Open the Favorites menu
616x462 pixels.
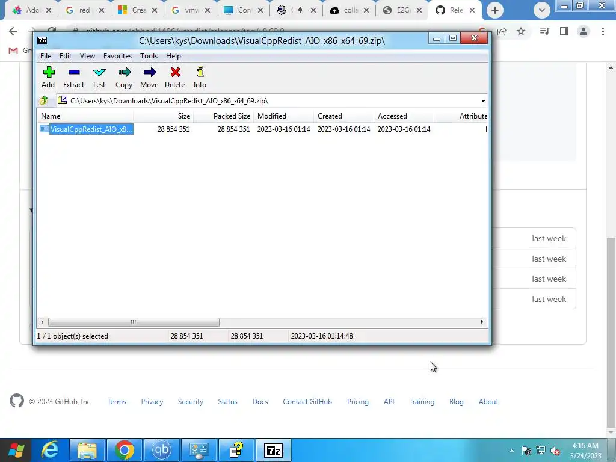117,56
